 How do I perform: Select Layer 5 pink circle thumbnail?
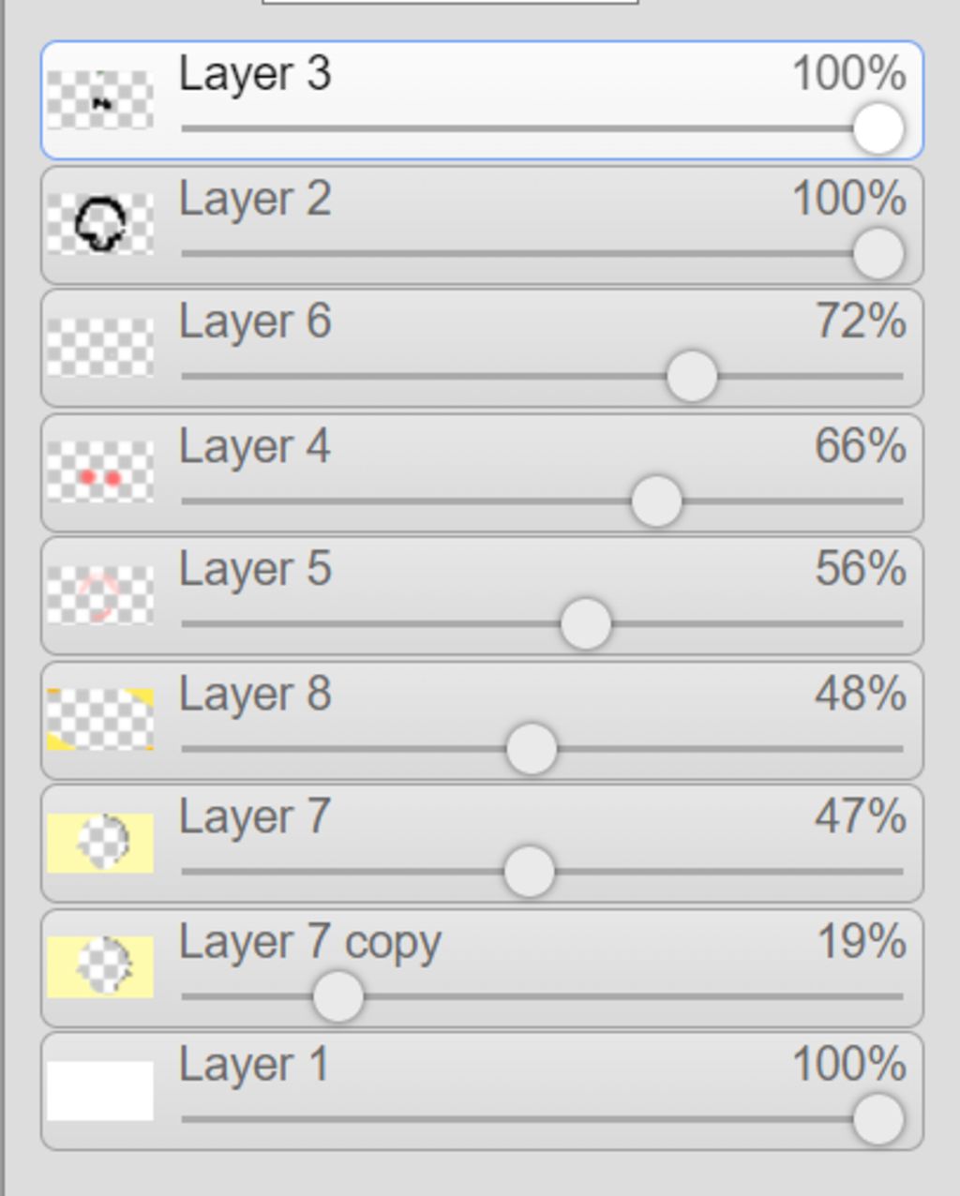(100, 595)
